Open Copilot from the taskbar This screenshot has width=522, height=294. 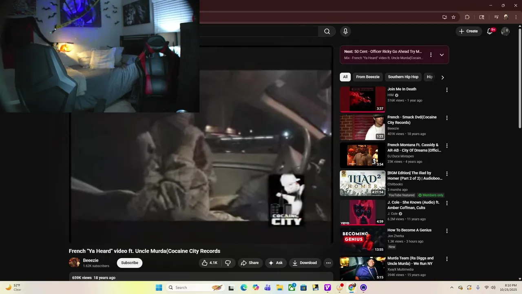pos(256,287)
